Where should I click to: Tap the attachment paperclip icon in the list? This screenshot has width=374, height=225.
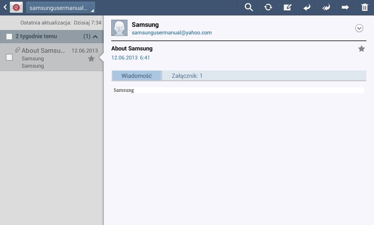pos(18,50)
